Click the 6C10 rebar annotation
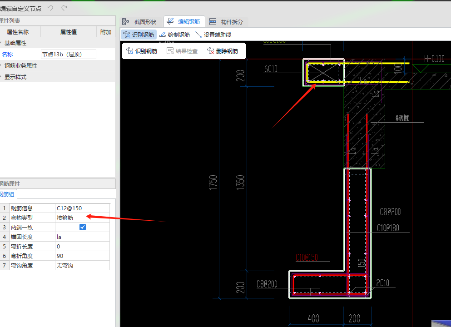Image resolution: width=451 pixels, height=327 pixels. (x=271, y=69)
